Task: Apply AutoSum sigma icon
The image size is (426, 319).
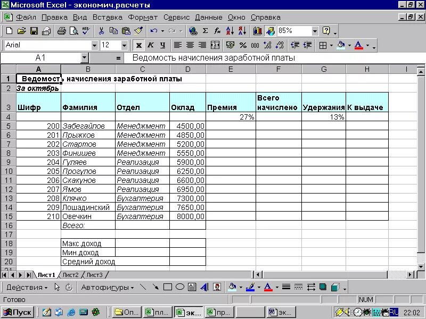Action: [x=206, y=31]
